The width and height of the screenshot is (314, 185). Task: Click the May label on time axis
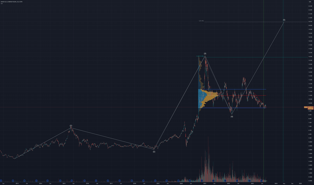pos(284,183)
